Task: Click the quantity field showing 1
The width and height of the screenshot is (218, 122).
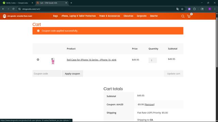Action: coord(153,60)
